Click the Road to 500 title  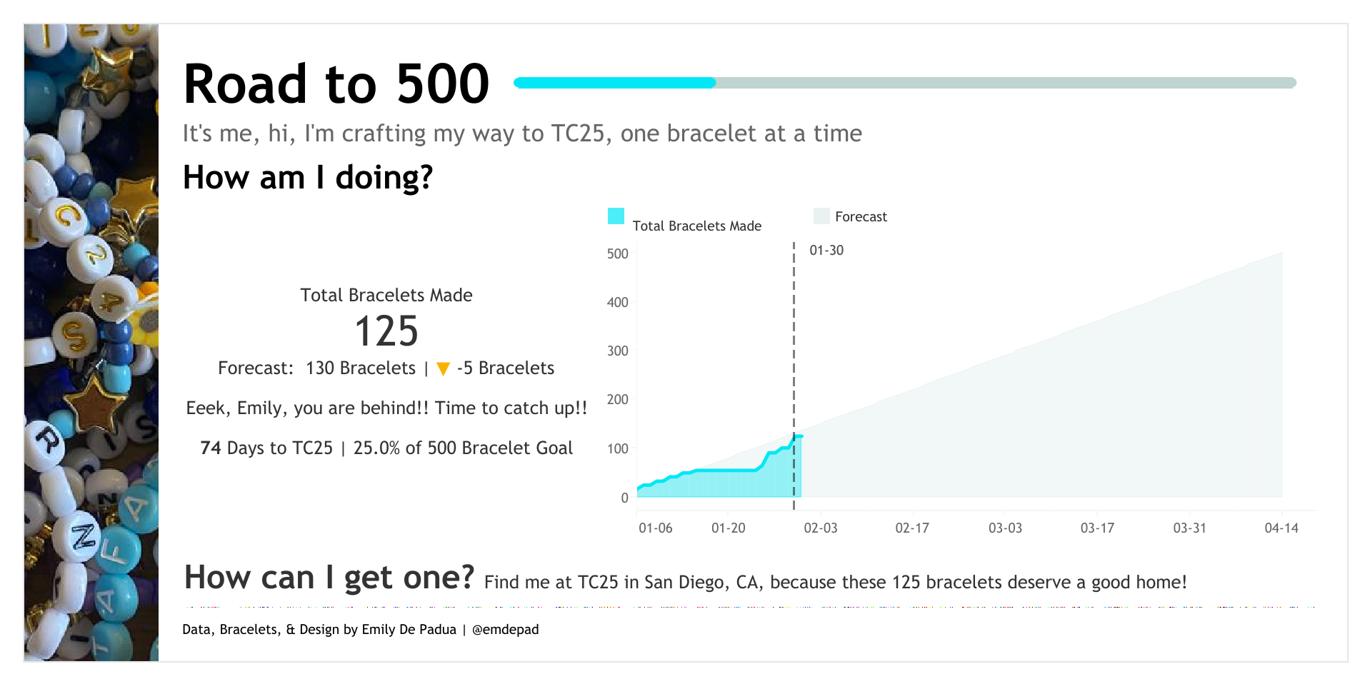[x=336, y=84]
